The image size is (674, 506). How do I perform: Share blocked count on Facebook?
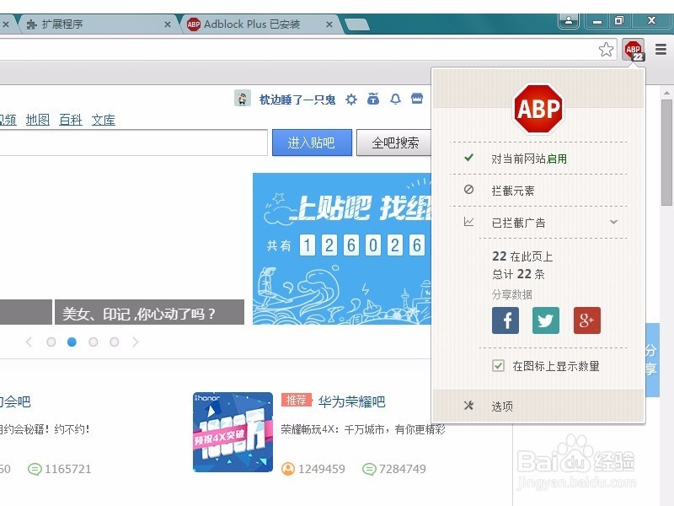[505, 320]
